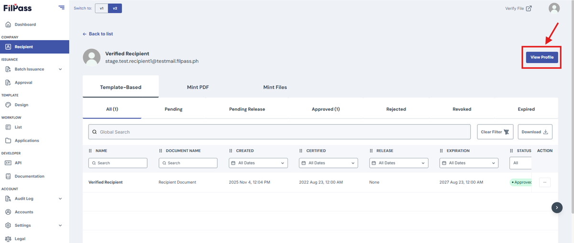Filter by Pending tab

tap(174, 109)
